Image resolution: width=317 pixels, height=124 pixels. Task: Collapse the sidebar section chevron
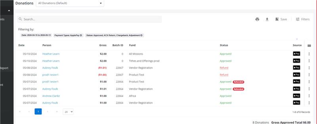click(9, 11)
